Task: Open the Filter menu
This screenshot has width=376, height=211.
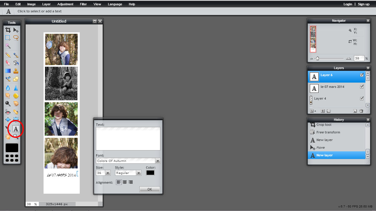Action: (83, 4)
